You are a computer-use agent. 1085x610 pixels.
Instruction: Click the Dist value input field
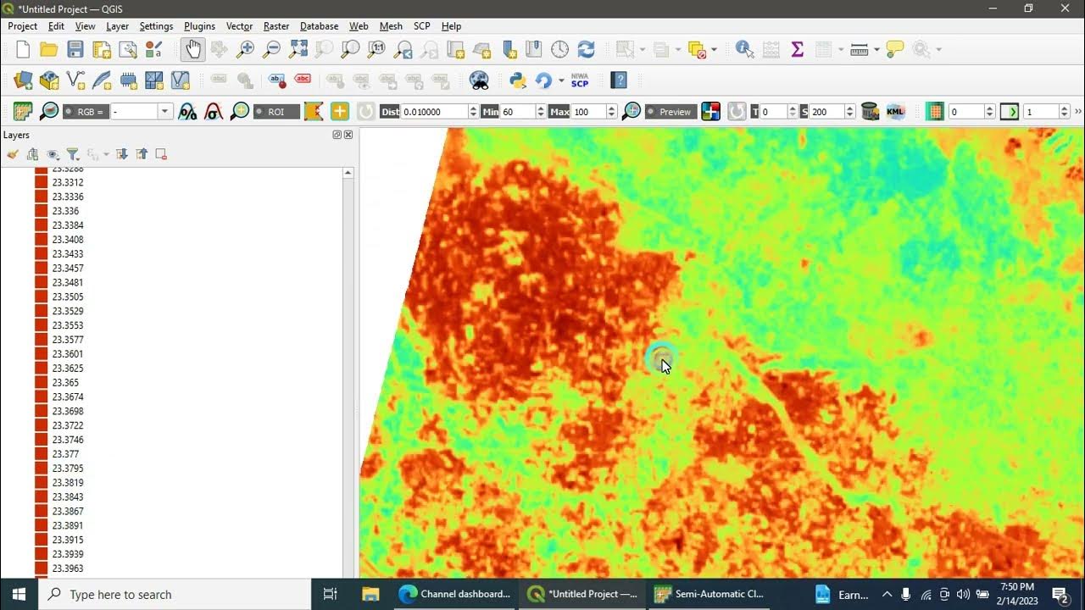434,112
